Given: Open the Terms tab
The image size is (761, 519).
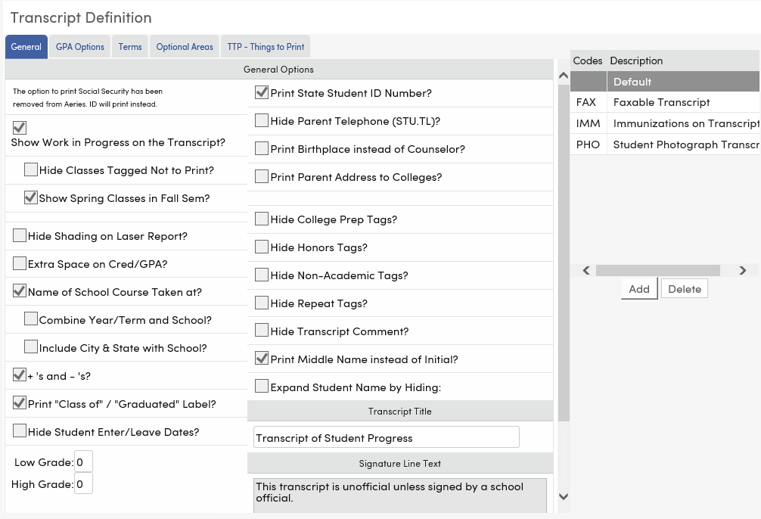Looking at the screenshot, I should [129, 46].
